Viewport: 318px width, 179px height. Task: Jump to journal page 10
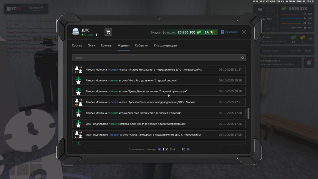(x=183, y=149)
